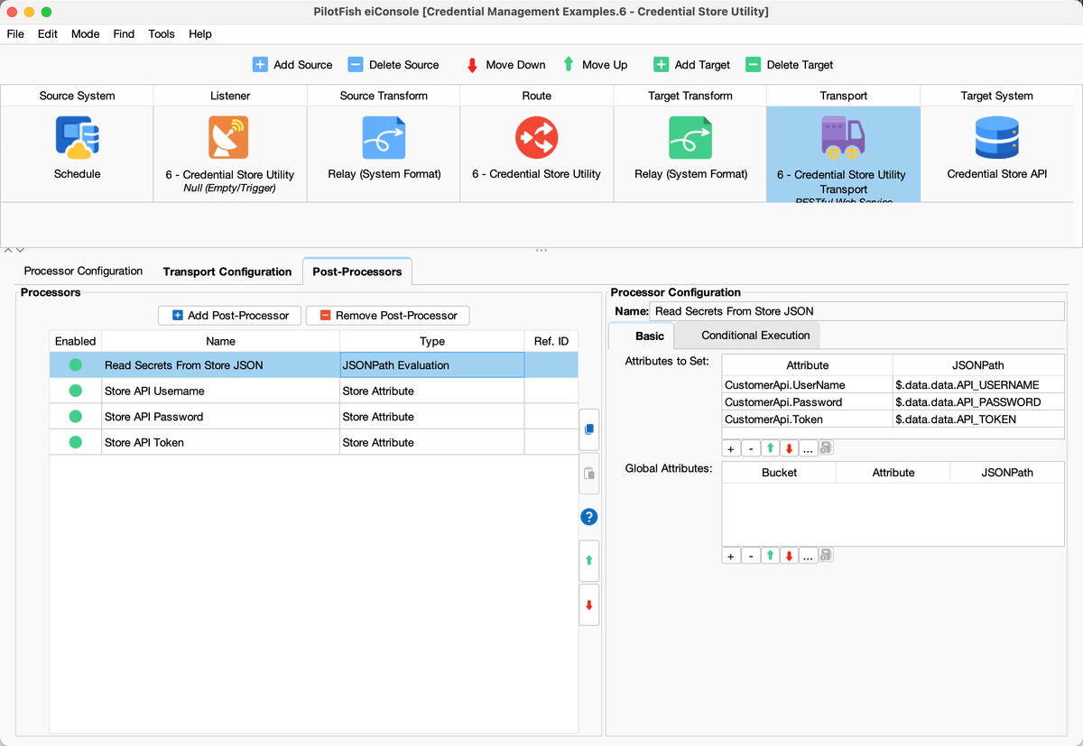Move Global Attributes row down
Viewport: 1083px width, 746px height.
click(789, 556)
